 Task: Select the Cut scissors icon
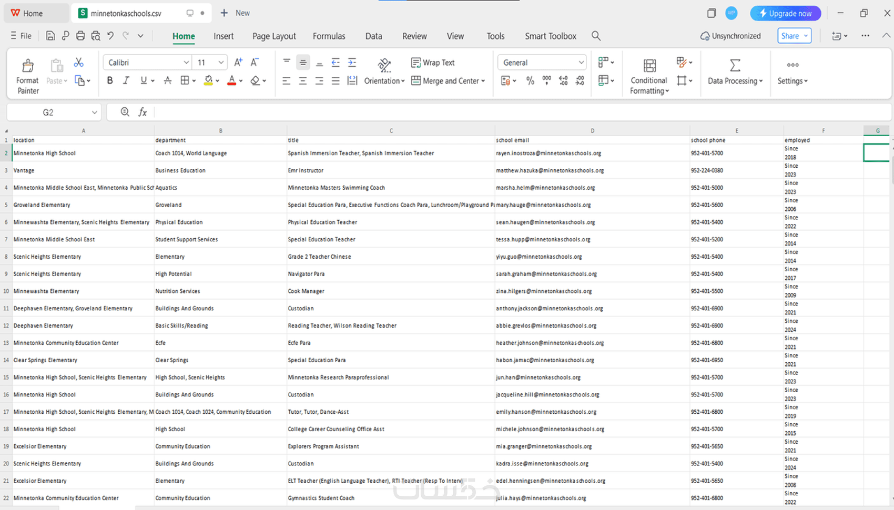(79, 63)
